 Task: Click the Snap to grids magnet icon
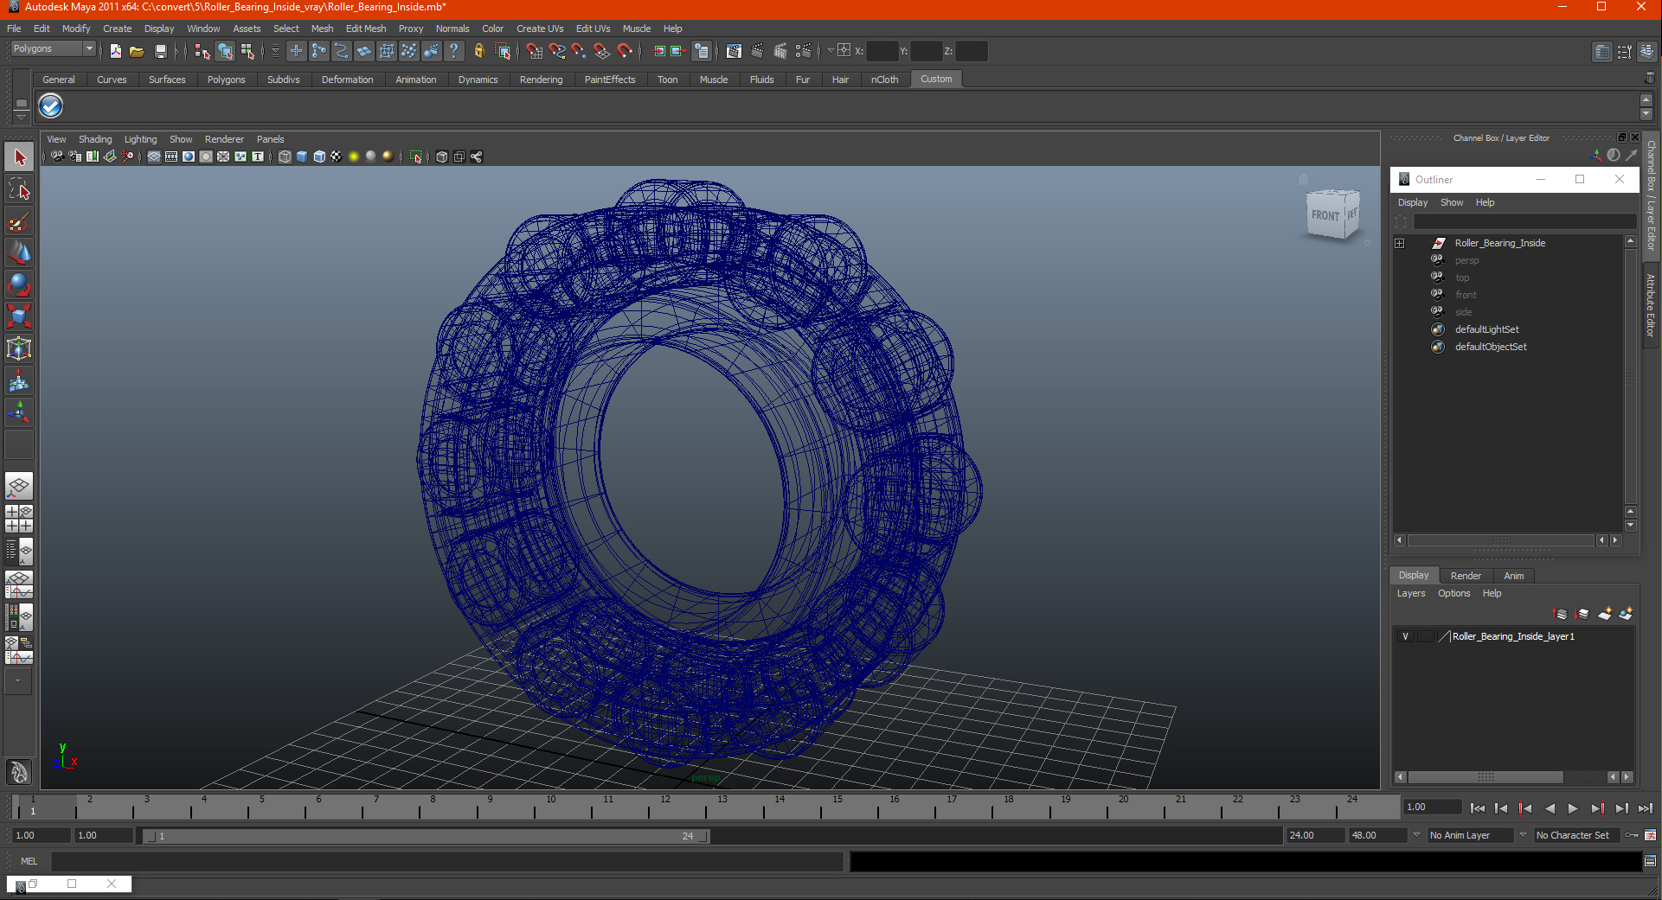535,51
